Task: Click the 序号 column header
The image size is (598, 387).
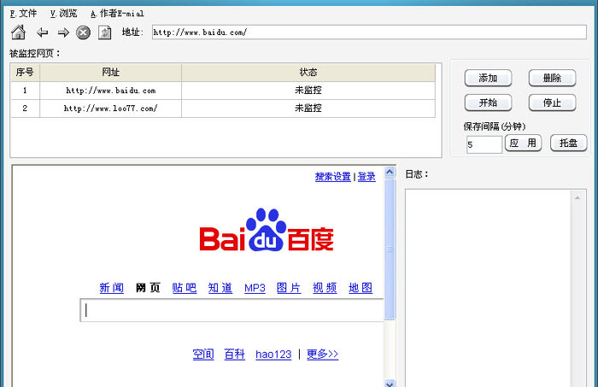Action: 25,73
